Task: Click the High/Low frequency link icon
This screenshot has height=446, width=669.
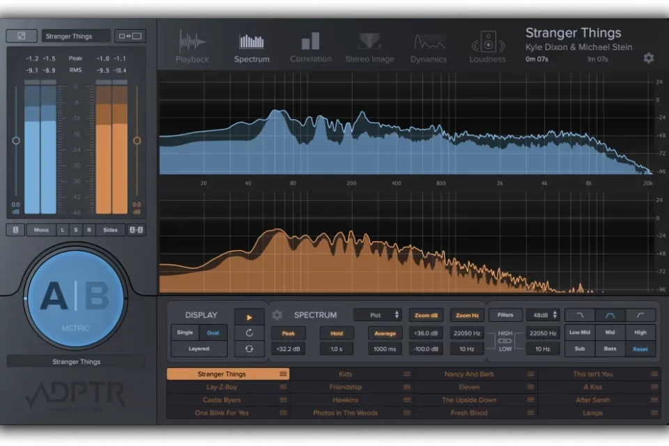Action: coord(505,341)
